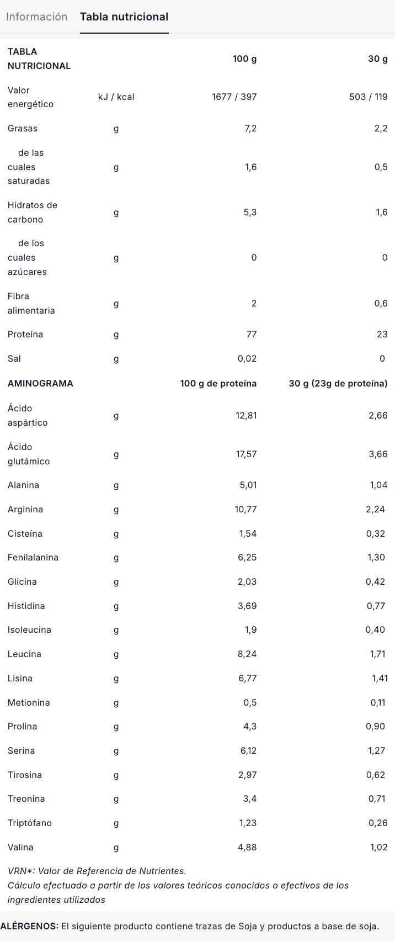
Task: Switch to the Información tab
Action: coord(36,17)
